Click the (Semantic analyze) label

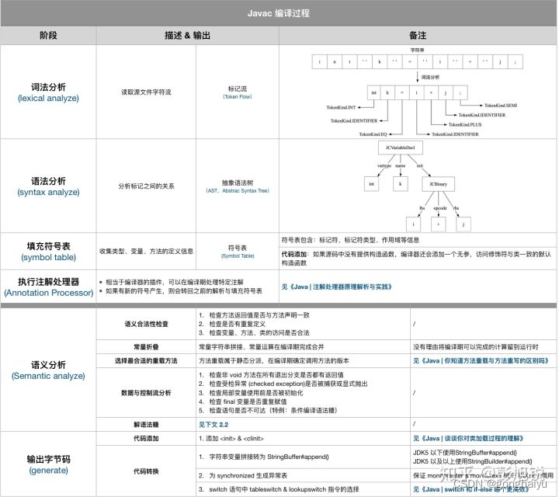tap(48, 376)
